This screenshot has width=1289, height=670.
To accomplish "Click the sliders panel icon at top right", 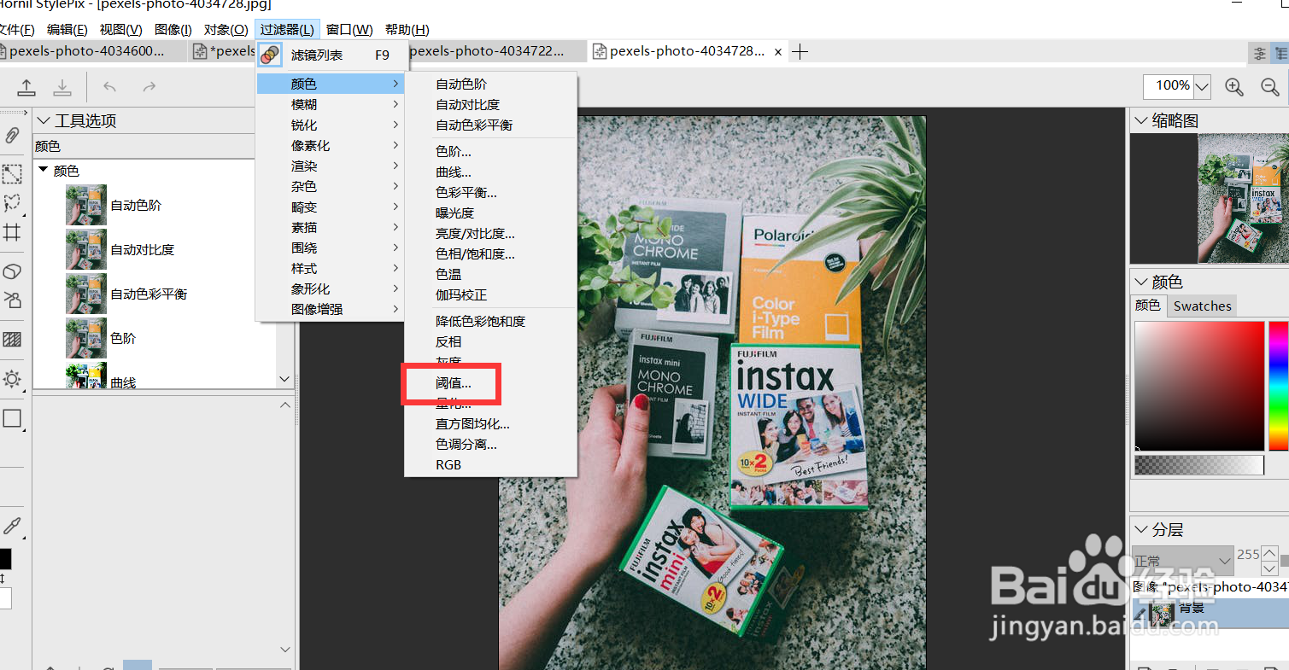I will [1259, 53].
